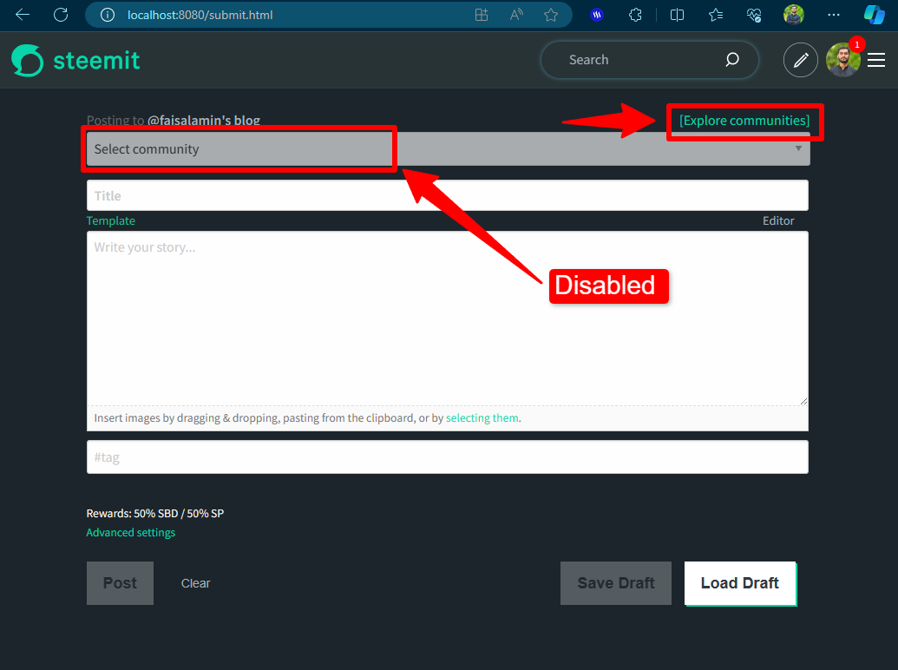Click the 'Rewards: 50% SBD / 50% SP' text
Screen dimensions: 898x670
pos(154,513)
